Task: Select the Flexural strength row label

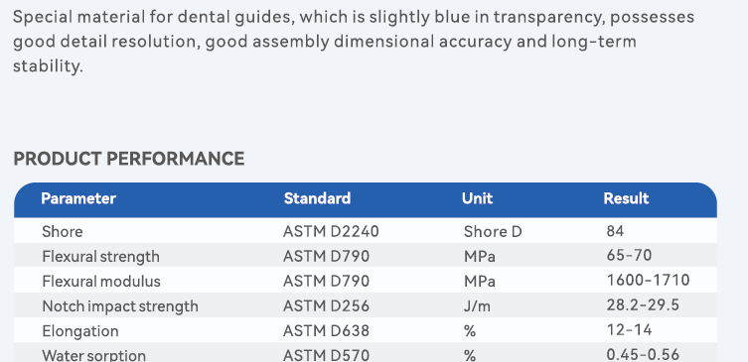Action: (x=100, y=256)
